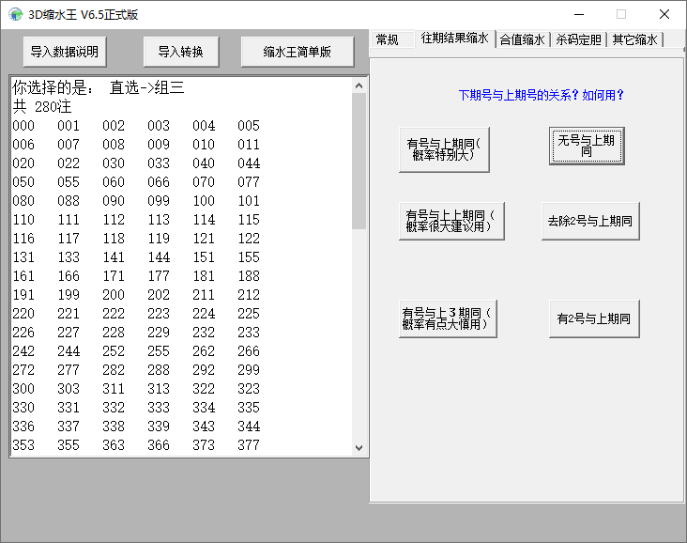The image size is (687, 543).
Task: Click 有2号与上期同 button
Action: click(x=594, y=318)
